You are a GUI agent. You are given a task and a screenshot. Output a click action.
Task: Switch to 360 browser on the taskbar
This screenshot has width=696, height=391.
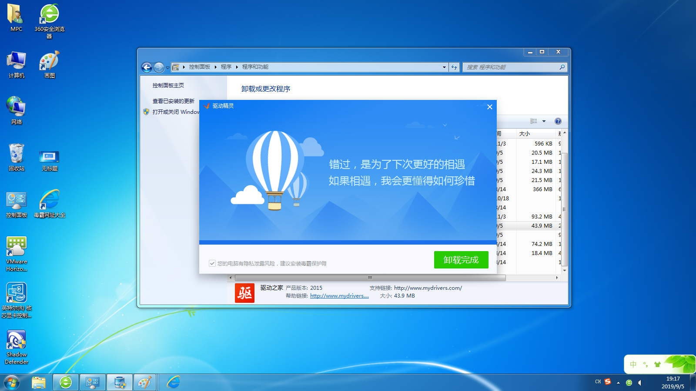[x=66, y=382]
